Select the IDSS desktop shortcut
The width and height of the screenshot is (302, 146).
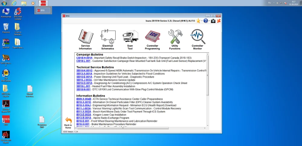6,120
